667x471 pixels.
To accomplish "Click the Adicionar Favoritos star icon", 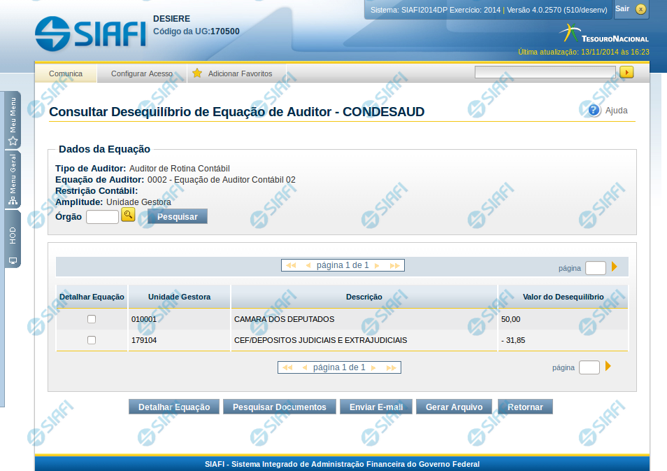I will pyautogui.click(x=197, y=73).
